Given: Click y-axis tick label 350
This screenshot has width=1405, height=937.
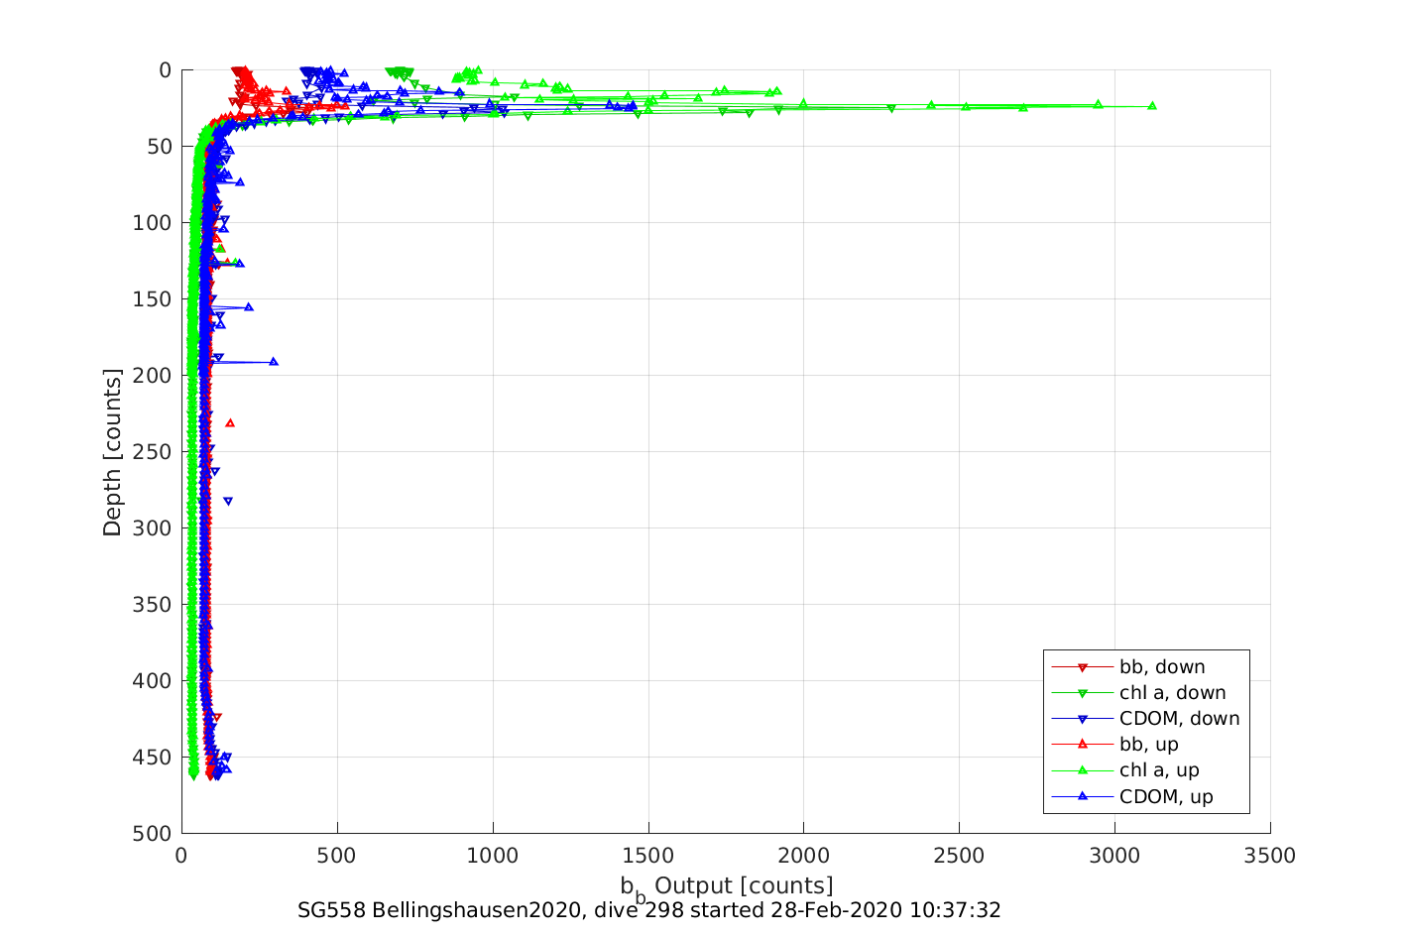Looking at the screenshot, I should [153, 605].
